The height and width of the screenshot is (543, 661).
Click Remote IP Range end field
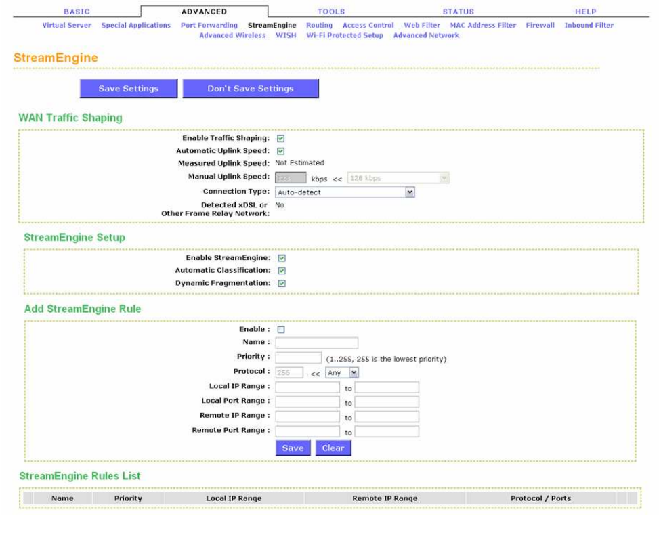387,416
